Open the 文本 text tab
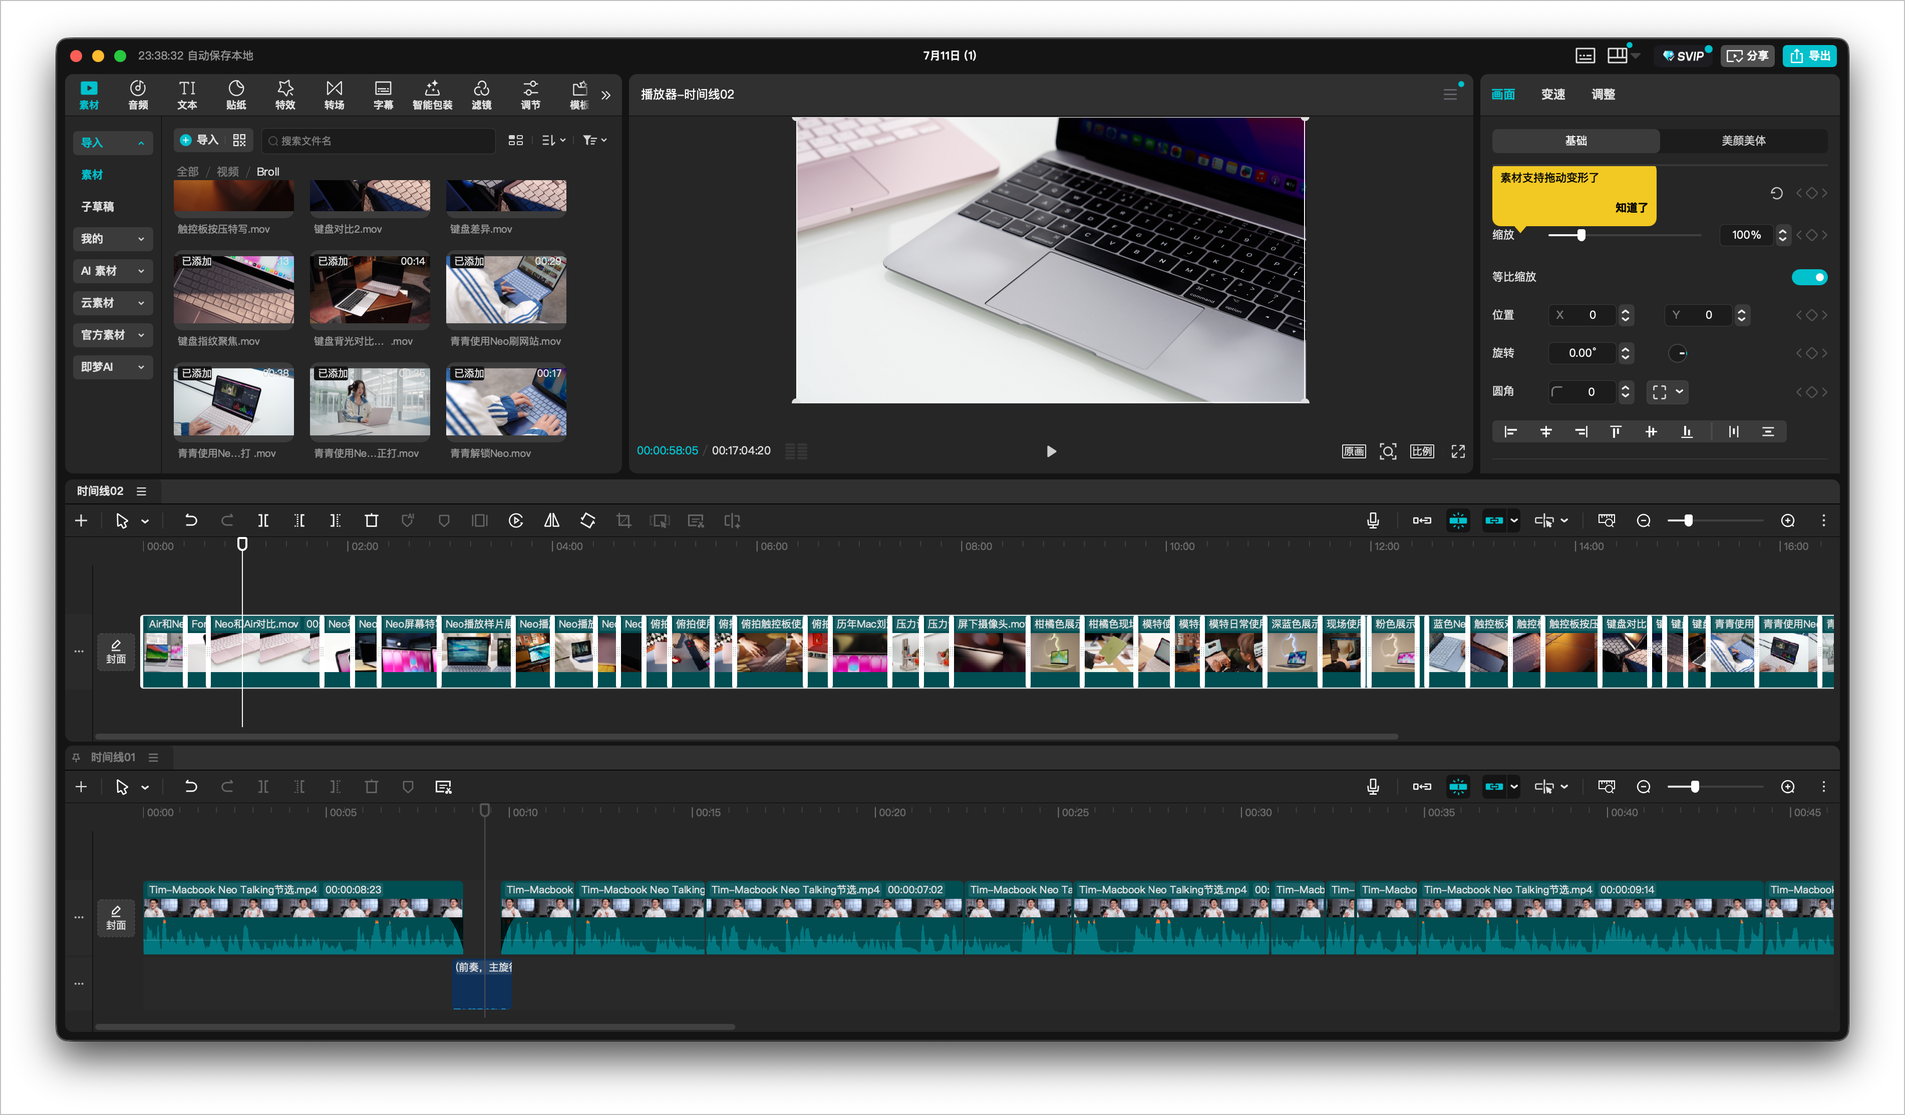 coord(187,95)
